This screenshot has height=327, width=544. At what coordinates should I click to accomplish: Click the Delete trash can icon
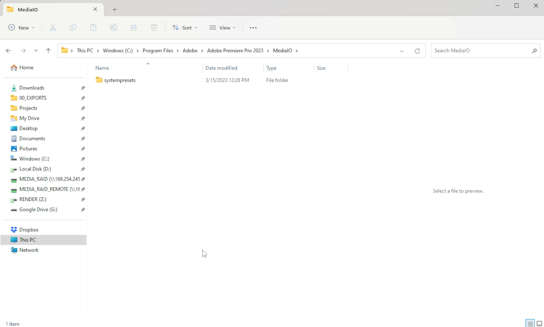click(154, 27)
